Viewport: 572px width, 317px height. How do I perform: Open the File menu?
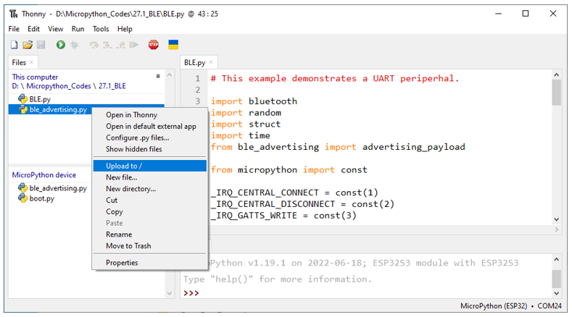[14, 29]
